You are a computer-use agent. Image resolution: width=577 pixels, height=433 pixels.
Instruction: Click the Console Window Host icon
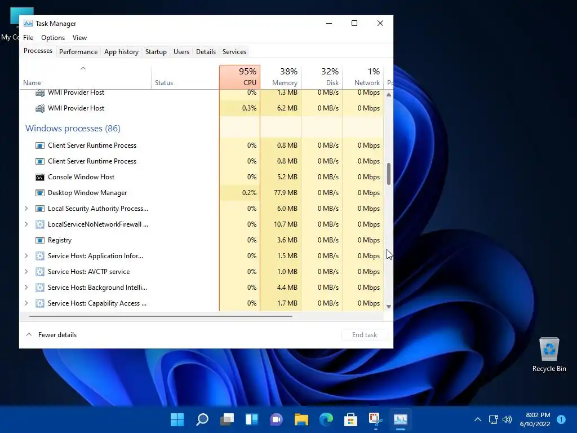(x=40, y=177)
